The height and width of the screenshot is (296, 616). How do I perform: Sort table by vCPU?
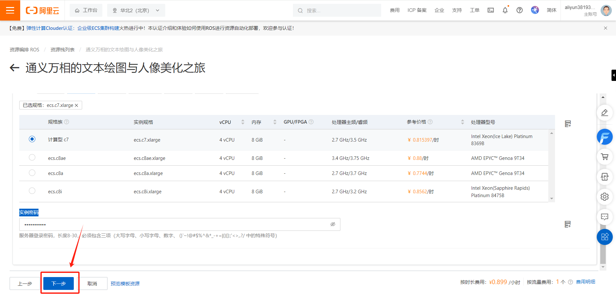[x=243, y=122]
